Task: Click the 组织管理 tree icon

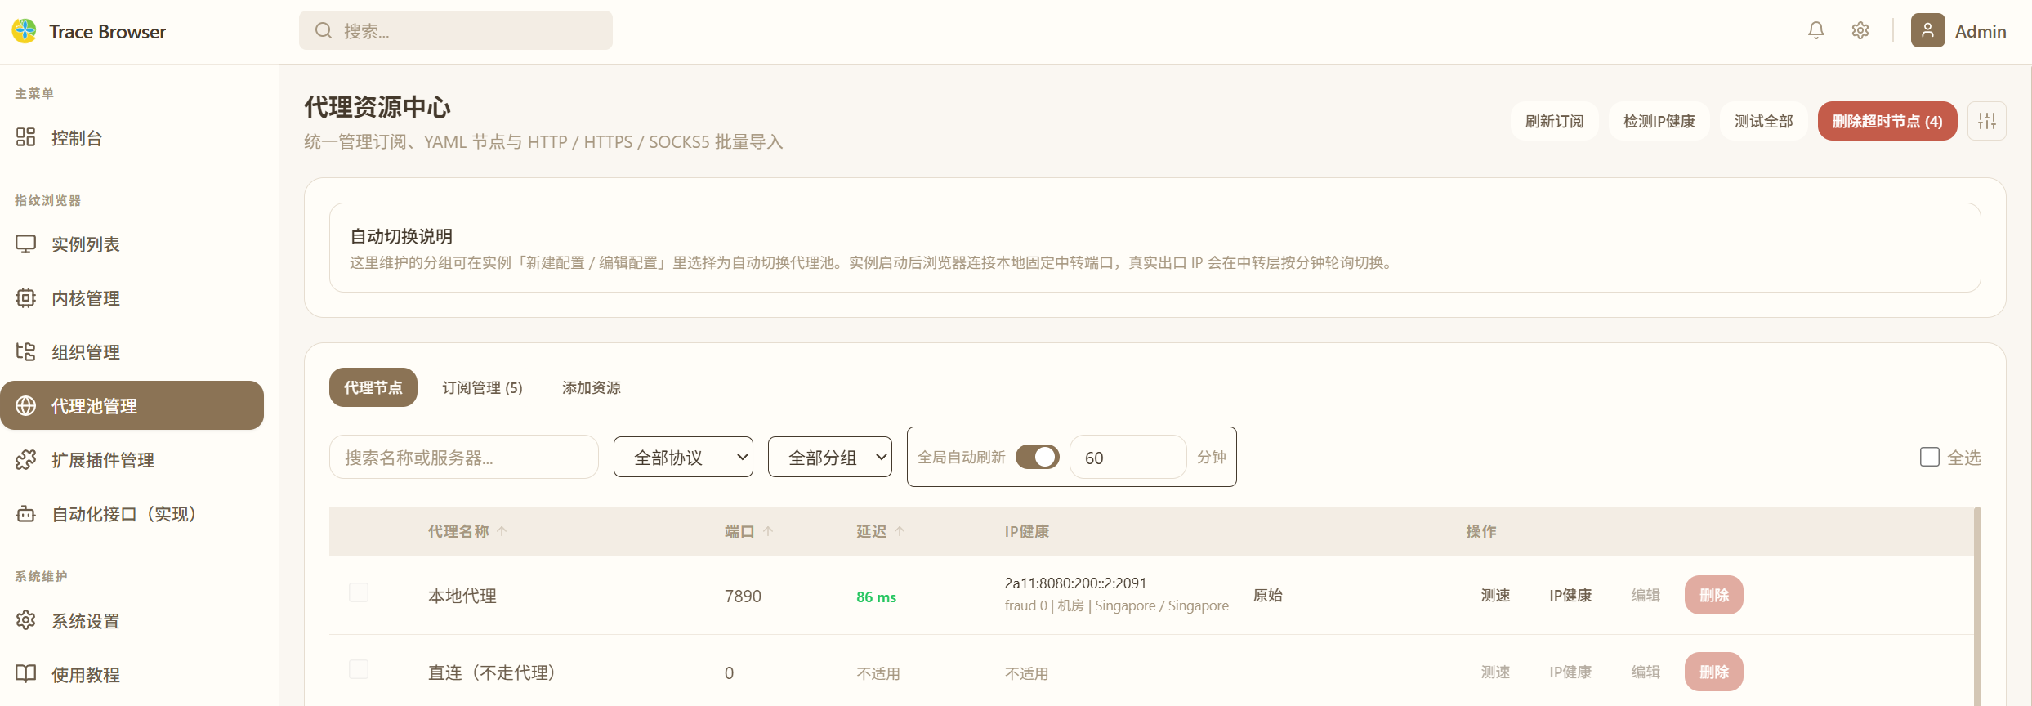Action: [x=25, y=351]
